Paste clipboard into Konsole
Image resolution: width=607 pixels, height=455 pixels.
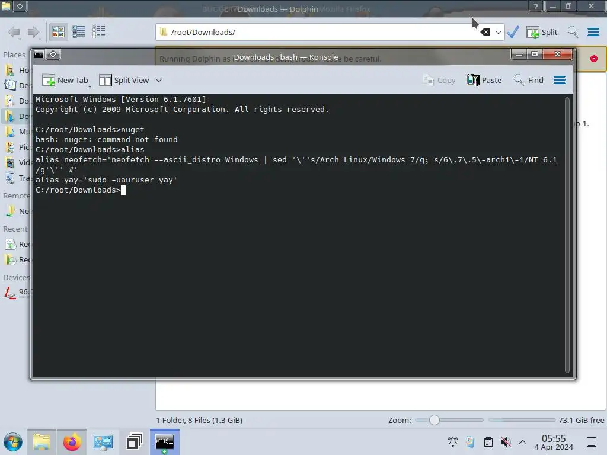tap(484, 80)
